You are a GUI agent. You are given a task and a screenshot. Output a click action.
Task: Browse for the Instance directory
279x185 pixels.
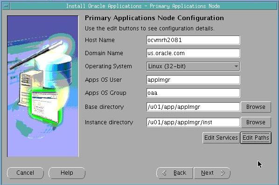[x=256, y=122]
